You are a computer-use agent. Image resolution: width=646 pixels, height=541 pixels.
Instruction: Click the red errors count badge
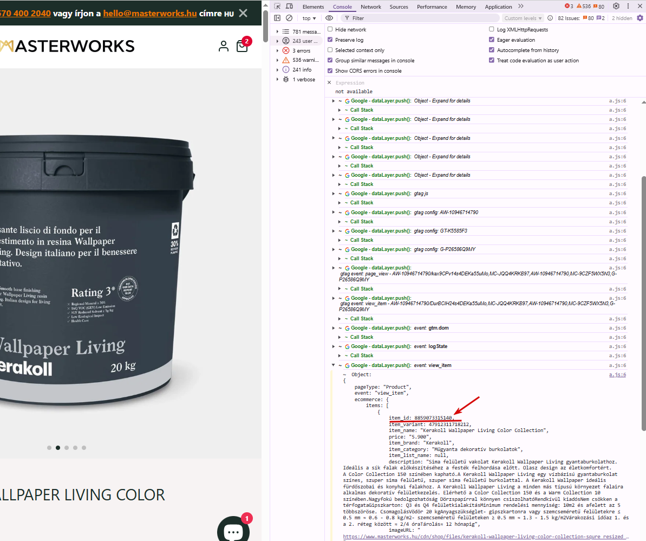click(569, 6)
